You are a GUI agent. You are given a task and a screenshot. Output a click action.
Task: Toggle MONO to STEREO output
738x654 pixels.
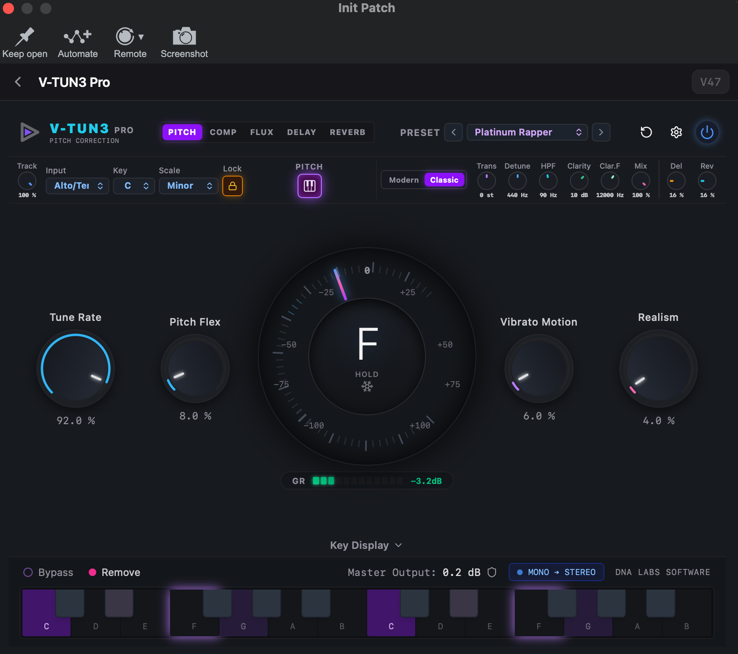[556, 572]
